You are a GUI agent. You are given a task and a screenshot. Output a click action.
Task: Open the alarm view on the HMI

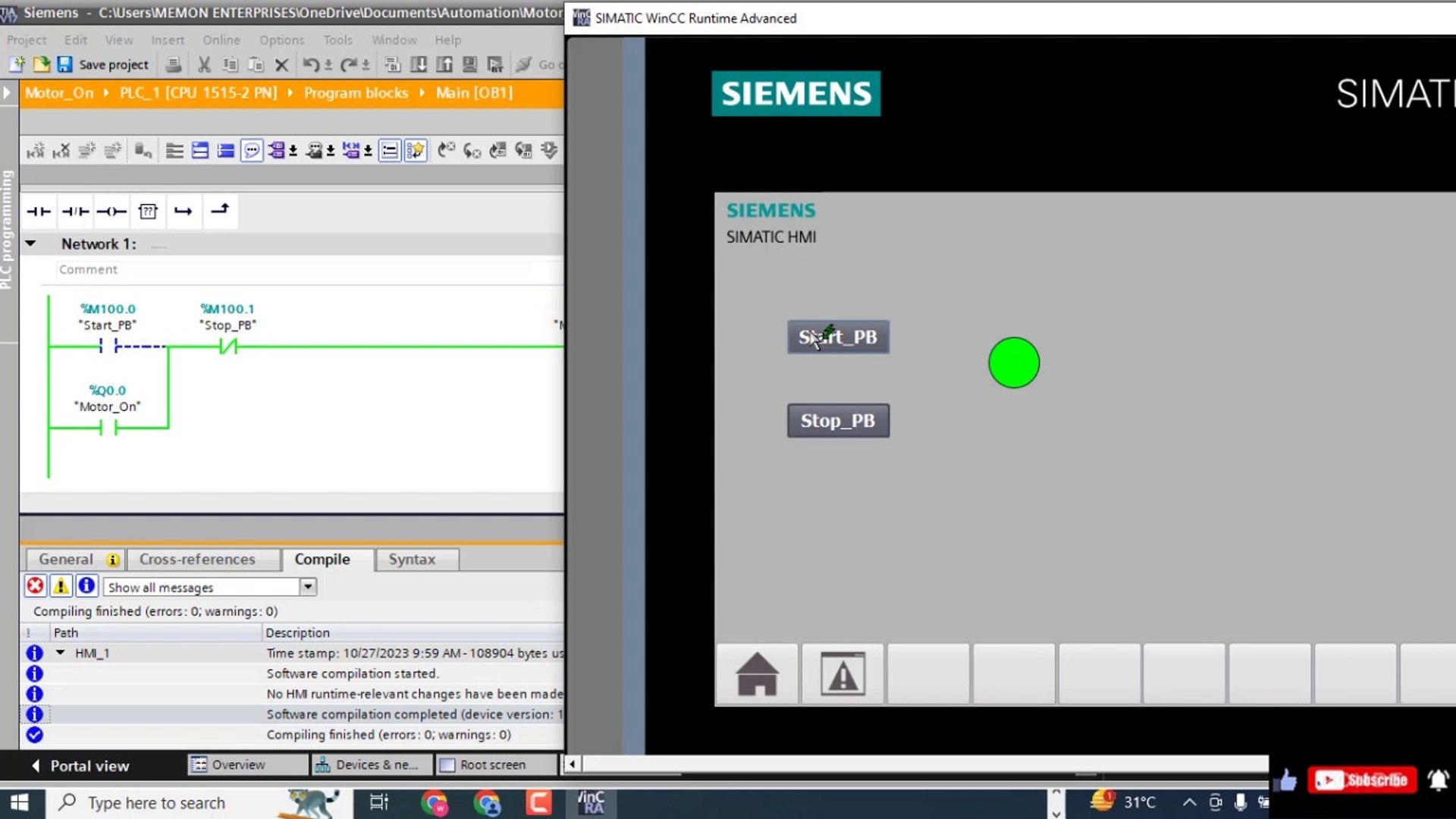click(842, 674)
